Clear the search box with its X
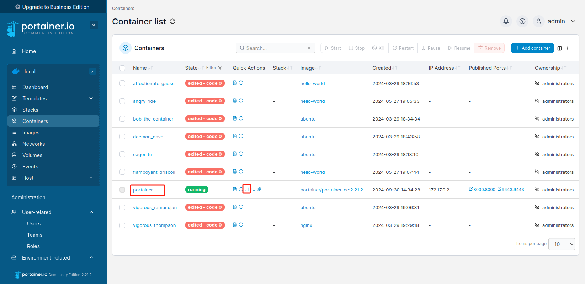This screenshot has width=585, height=284. pos(309,48)
